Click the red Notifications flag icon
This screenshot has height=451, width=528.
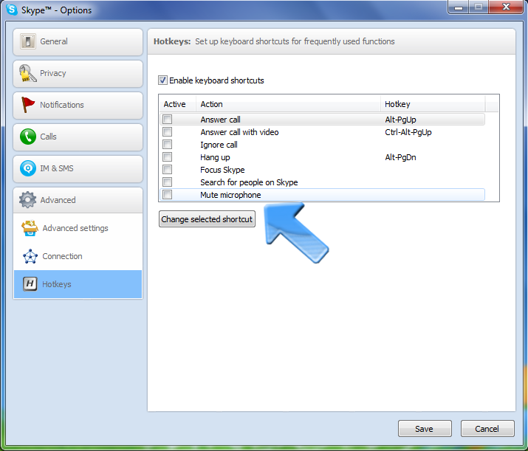[x=27, y=105]
